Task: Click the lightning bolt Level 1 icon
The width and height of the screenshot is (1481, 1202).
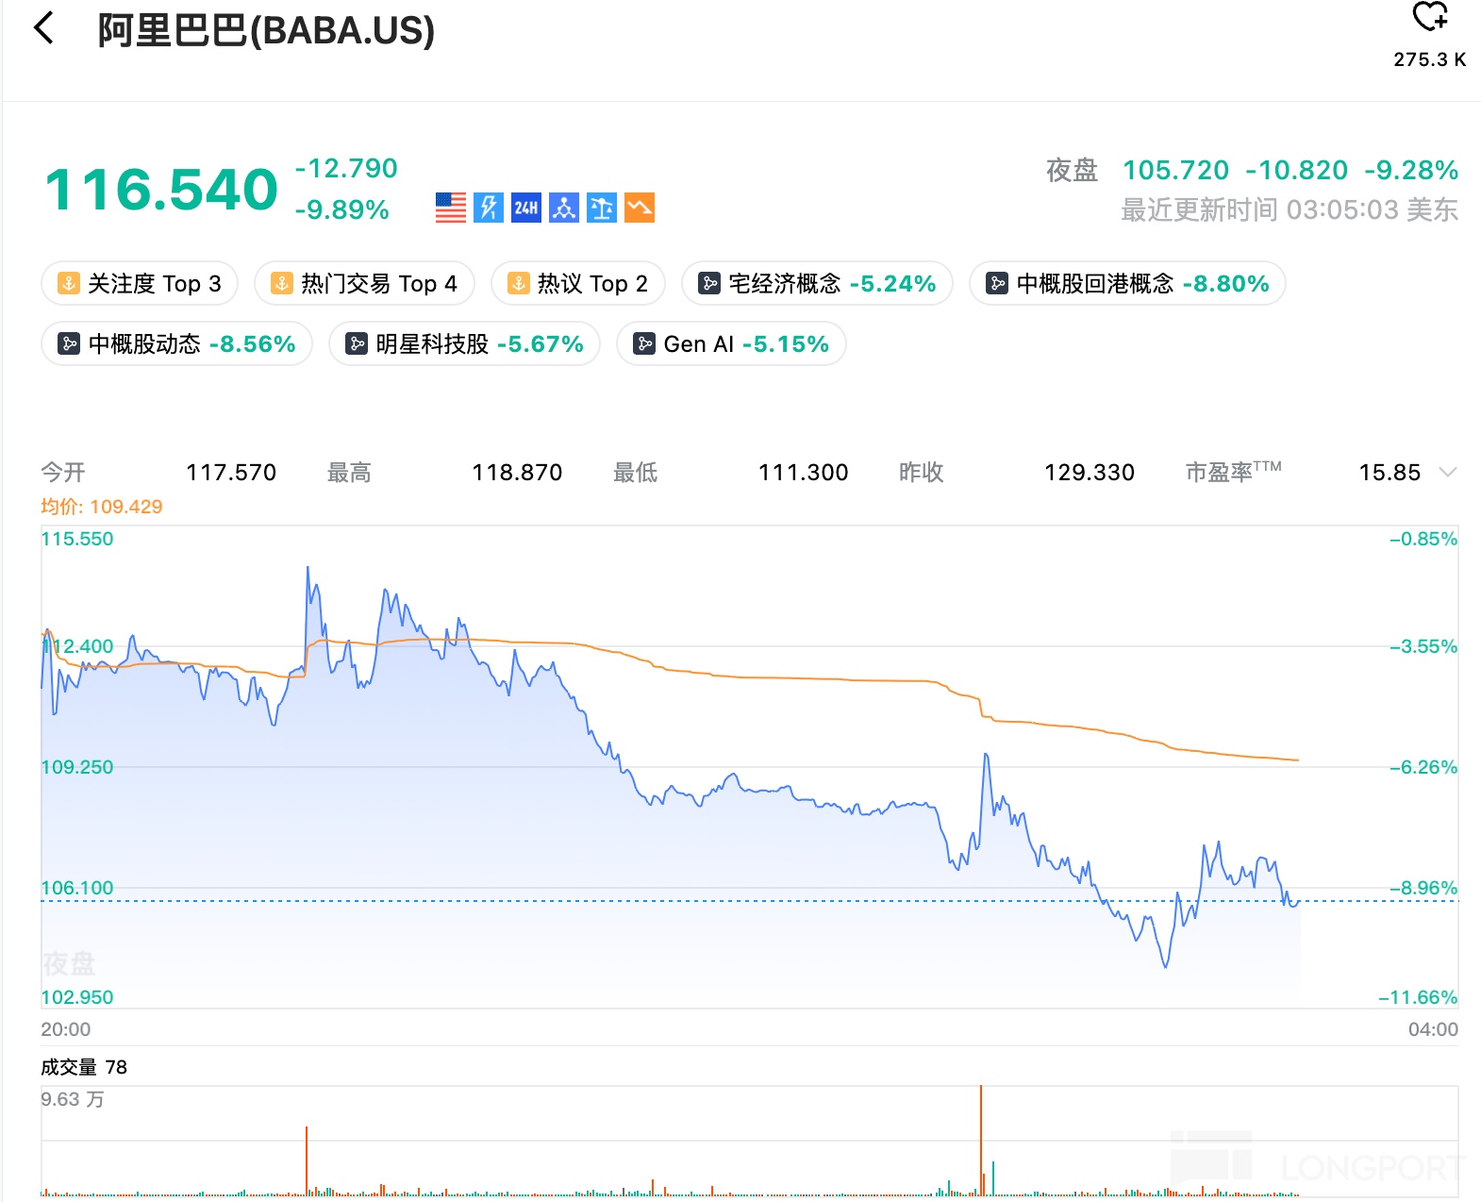Action: (x=489, y=208)
